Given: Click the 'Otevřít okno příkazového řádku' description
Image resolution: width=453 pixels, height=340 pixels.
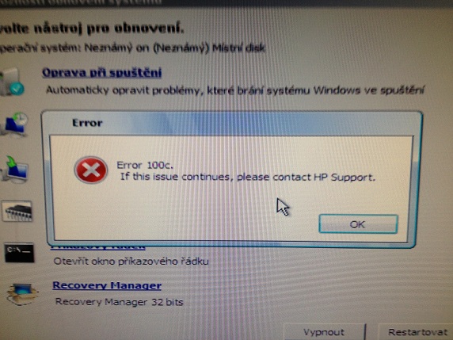Looking at the screenshot, I should pyautogui.click(x=131, y=262).
